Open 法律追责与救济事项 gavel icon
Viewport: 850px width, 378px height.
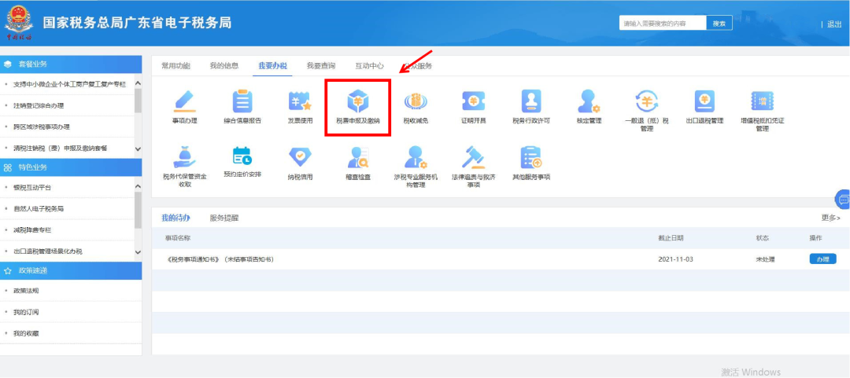473,157
